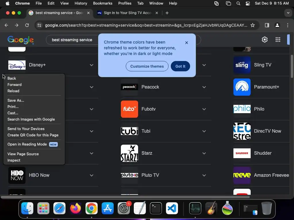The height and width of the screenshot is (220, 294).
Task: Click the Amazon Freevee logo icon
Action: coord(242,175)
